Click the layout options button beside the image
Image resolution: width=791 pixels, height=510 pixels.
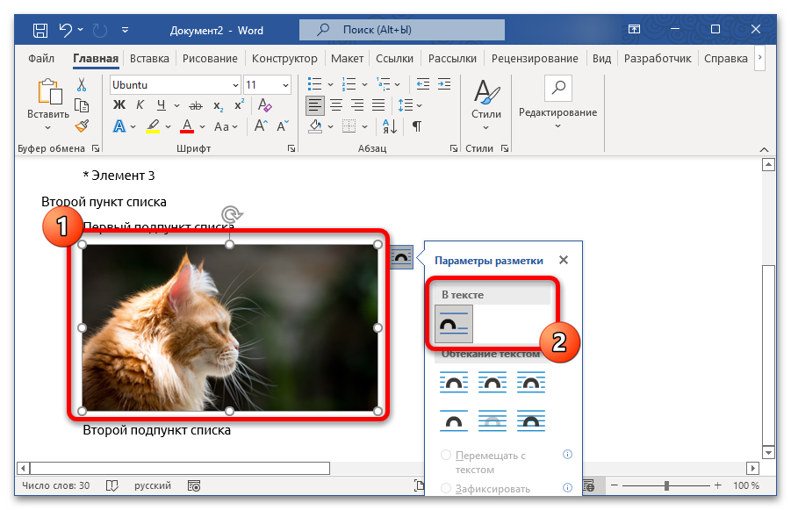pos(401,257)
